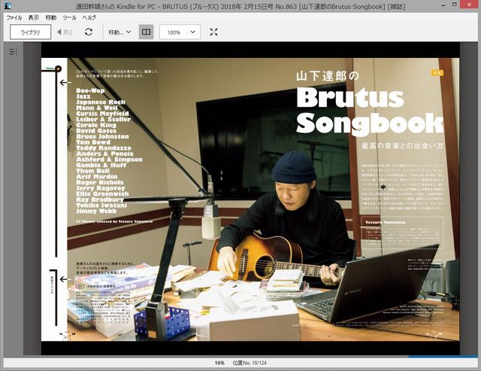Open the 100% zoom dropdown
Screen dimensions: 481x371
[x=180, y=32]
